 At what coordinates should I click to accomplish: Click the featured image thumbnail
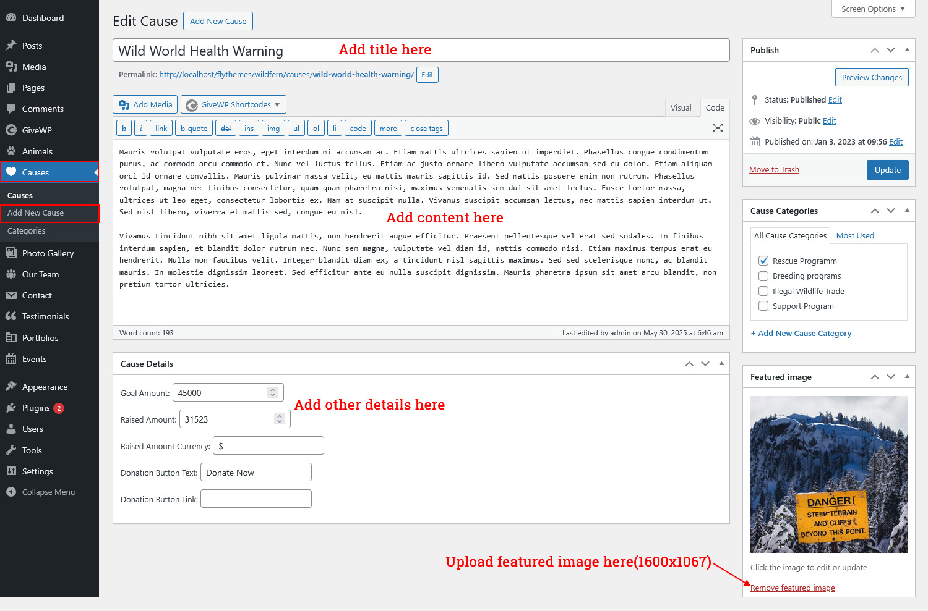click(828, 474)
